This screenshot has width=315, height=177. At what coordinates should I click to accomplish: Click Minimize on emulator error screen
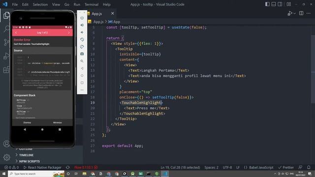[x=58, y=122]
